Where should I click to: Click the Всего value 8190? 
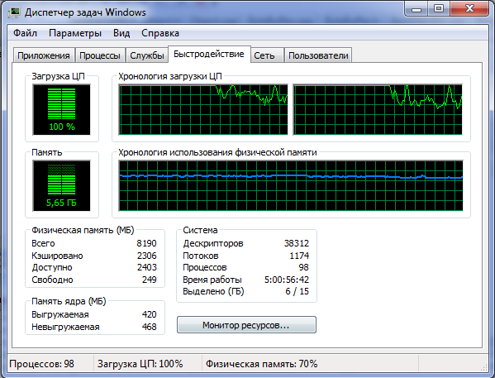146,243
